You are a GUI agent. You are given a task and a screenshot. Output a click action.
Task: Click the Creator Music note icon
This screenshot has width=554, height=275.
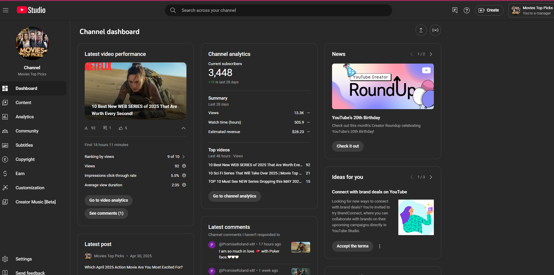click(x=5, y=202)
